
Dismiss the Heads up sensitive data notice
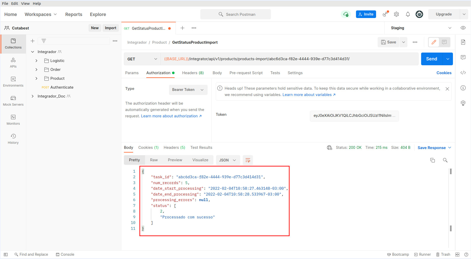[x=447, y=89]
